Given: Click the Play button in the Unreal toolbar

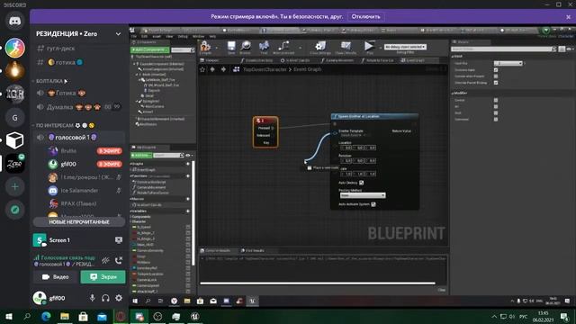Looking at the screenshot, I should pos(369,47).
